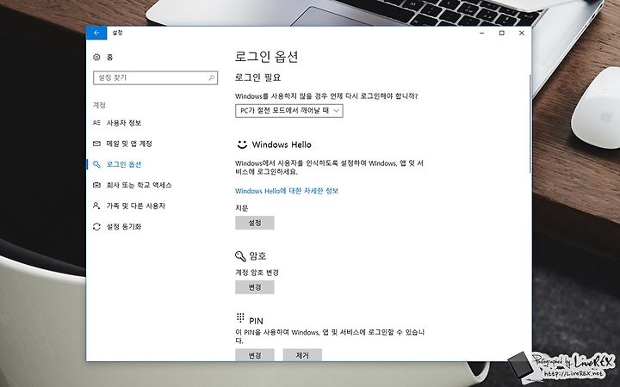Click the 가족 및 다른 사용자 person icon
This screenshot has height=387, width=620.
pyautogui.click(x=96, y=206)
